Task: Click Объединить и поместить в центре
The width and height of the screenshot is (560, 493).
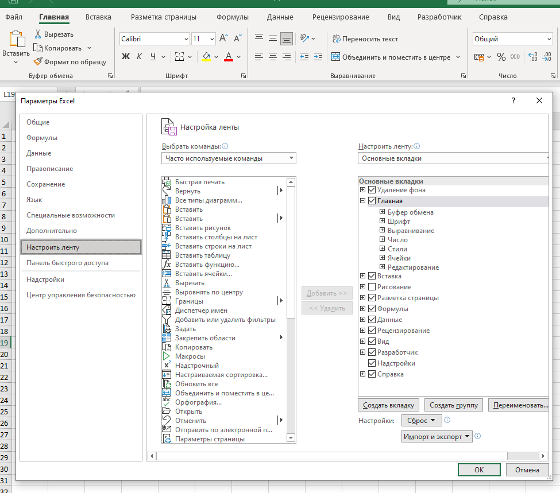Action: [x=391, y=57]
